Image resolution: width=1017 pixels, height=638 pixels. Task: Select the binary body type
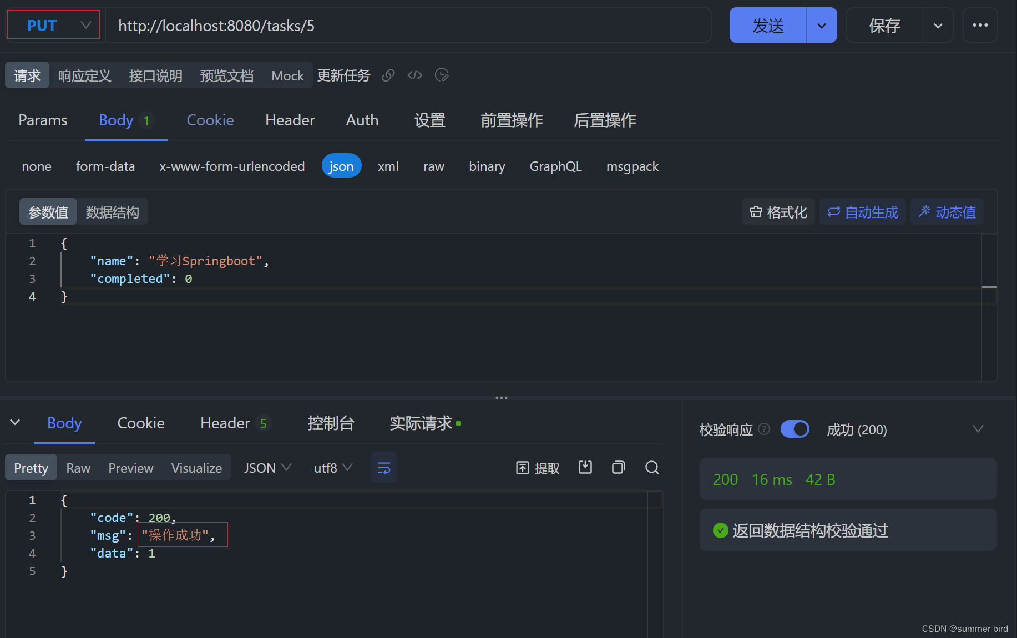pos(487,166)
